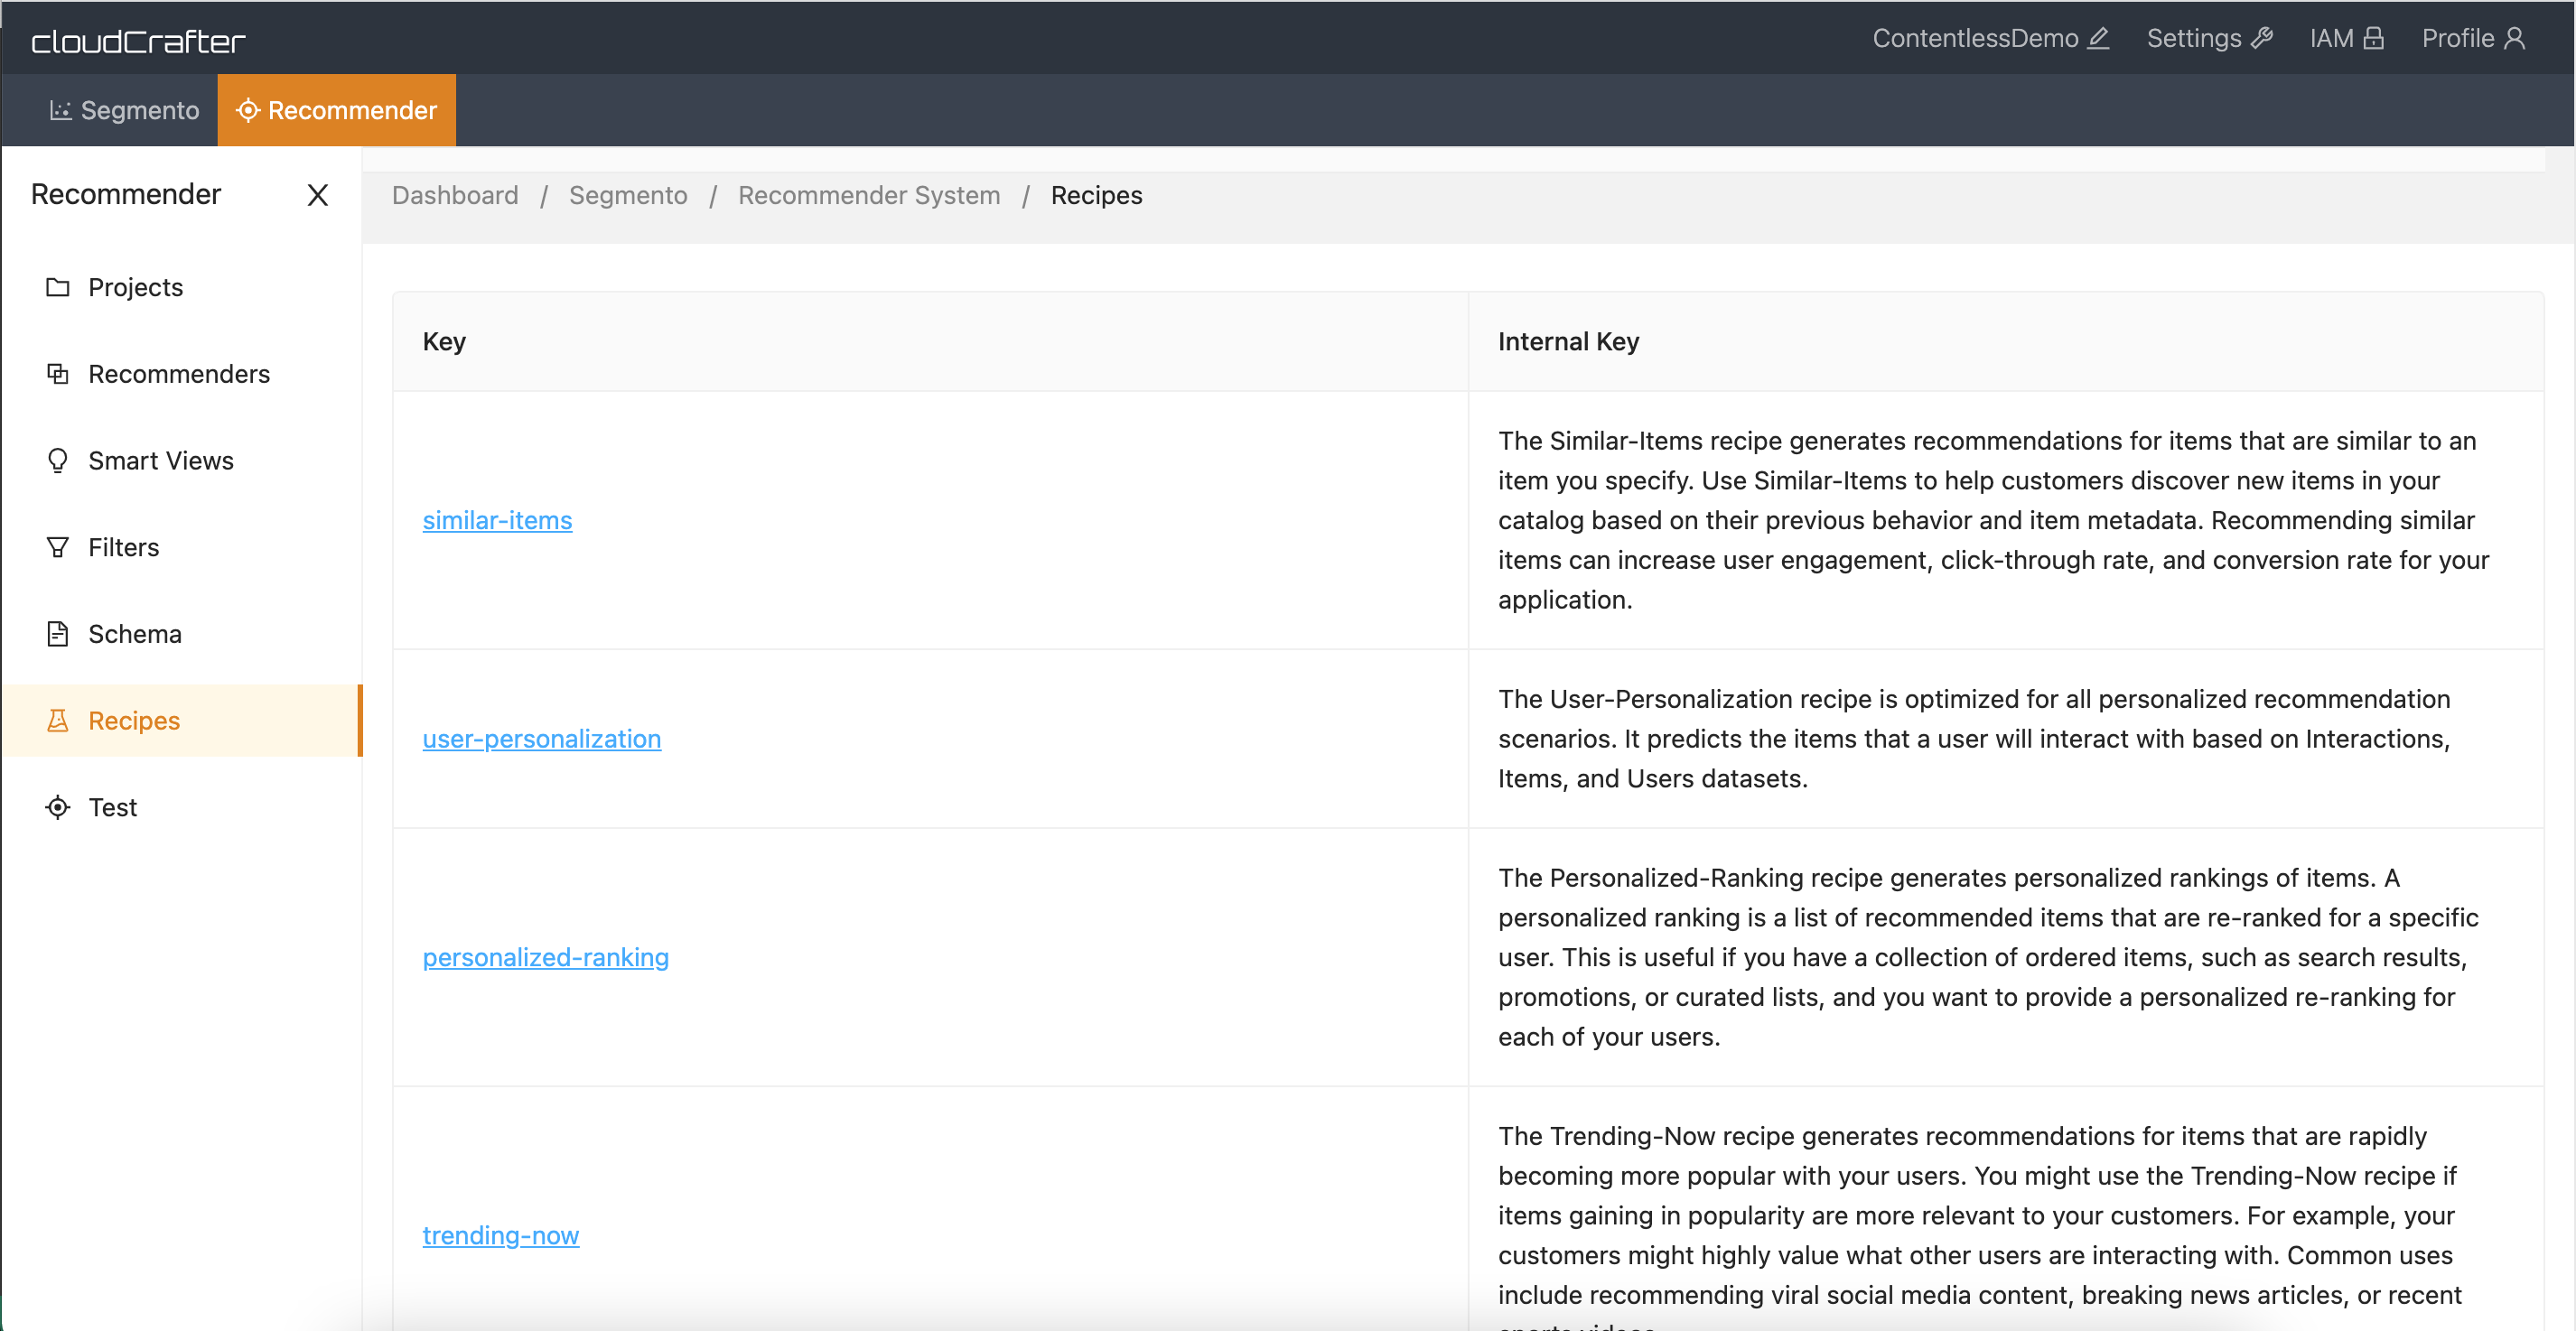The width and height of the screenshot is (2576, 1331).
Task: Open the Segmento tab
Action: (125, 110)
